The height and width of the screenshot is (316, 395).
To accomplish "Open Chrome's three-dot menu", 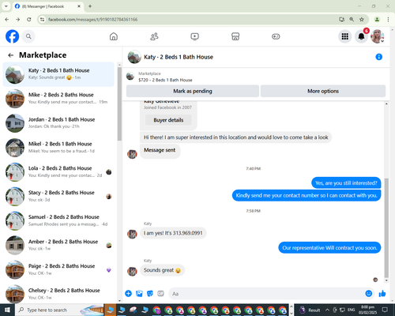I will click(388, 20).
